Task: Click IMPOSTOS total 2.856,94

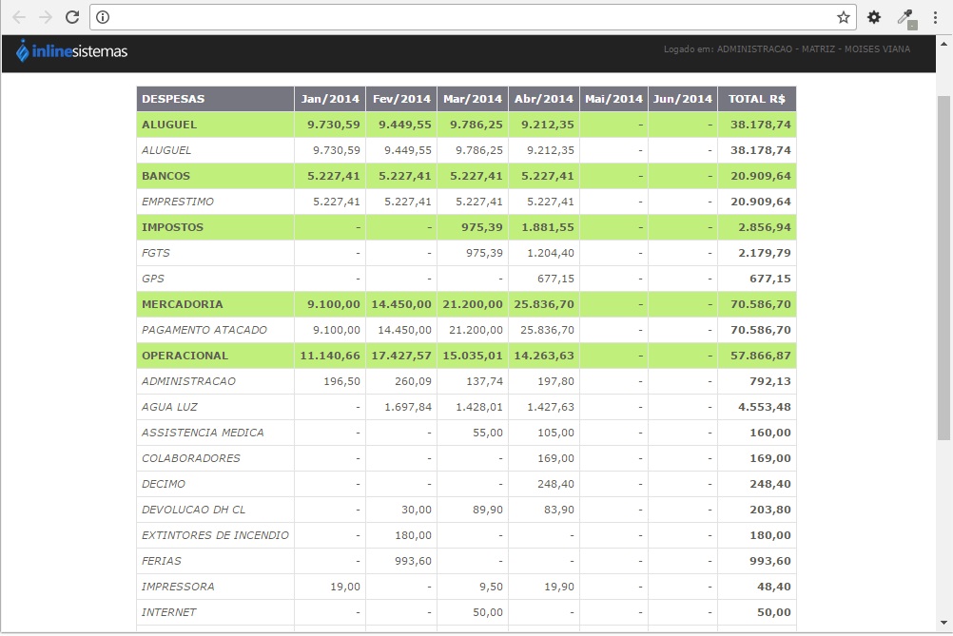Action: (x=765, y=227)
